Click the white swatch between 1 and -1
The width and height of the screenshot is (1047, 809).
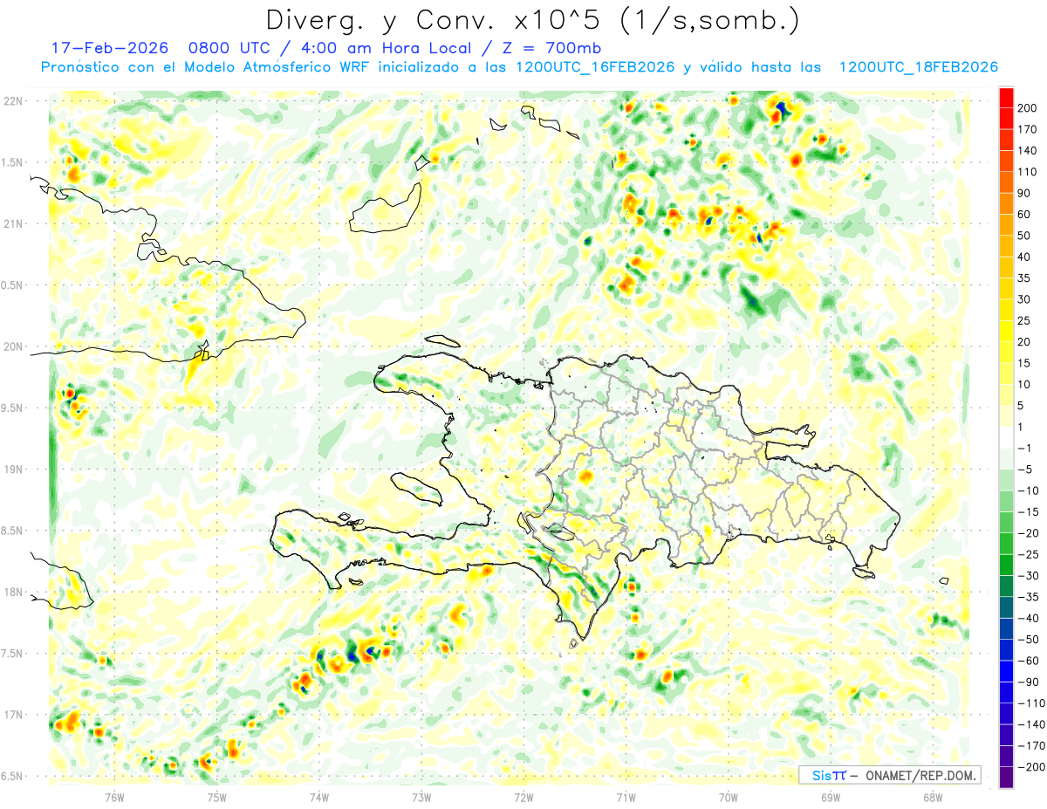click(x=1006, y=437)
